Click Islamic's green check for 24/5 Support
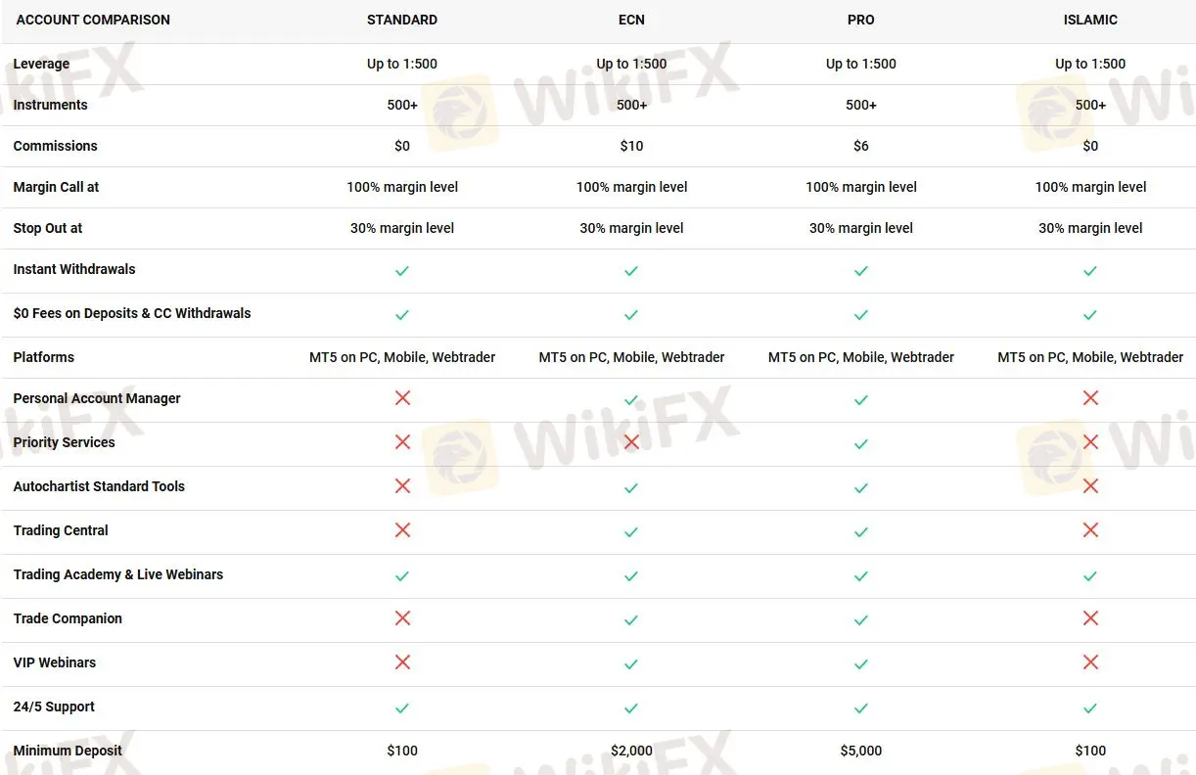Screen dimensions: 1196x775 point(1090,708)
